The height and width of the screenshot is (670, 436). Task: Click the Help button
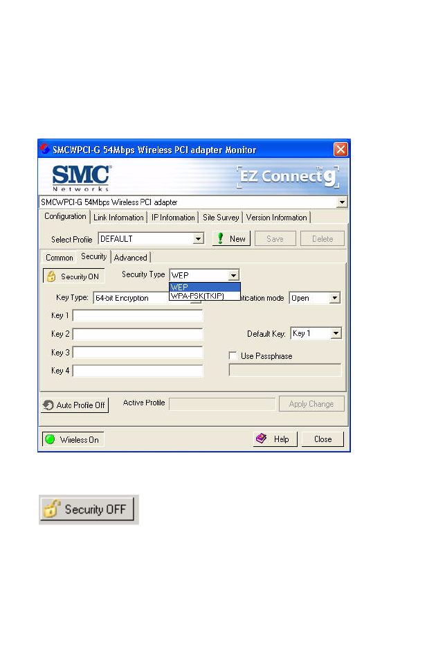click(x=275, y=439)
